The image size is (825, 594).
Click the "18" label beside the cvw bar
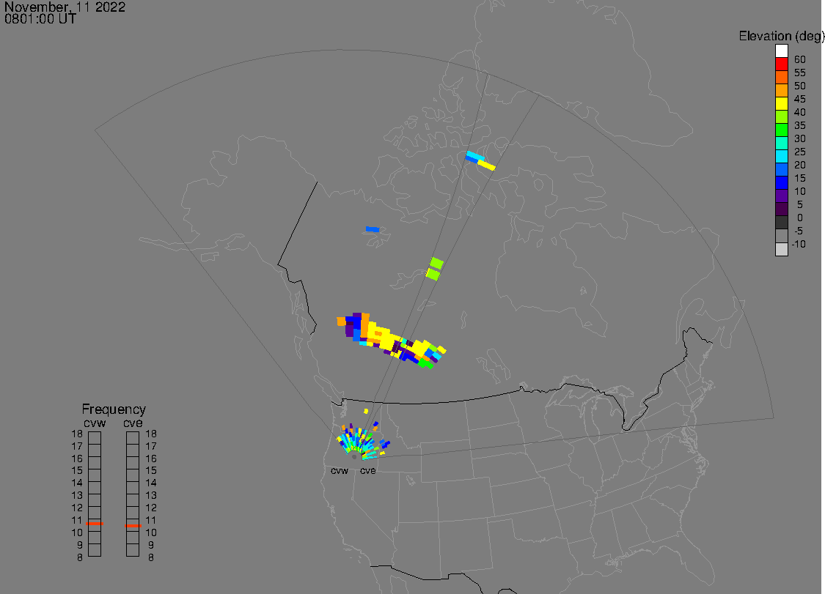pyautogui.click(x=77, y=434)
